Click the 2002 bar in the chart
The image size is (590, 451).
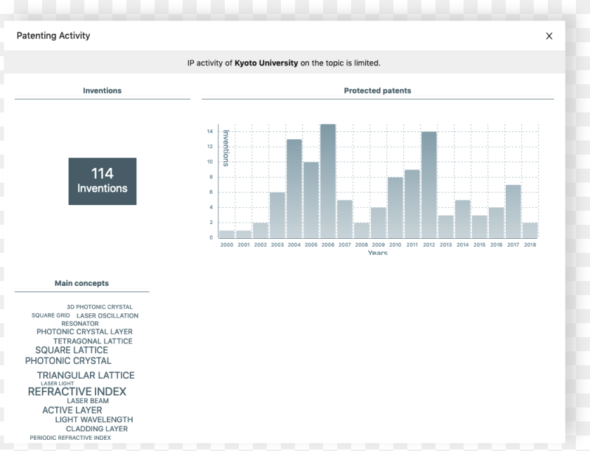(x=261, y=230)
